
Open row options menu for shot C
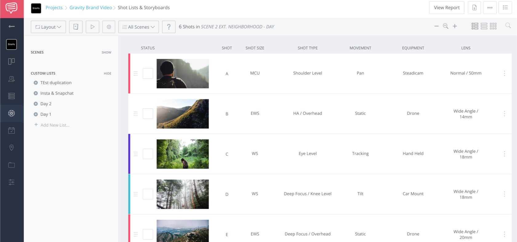(504, 154)
